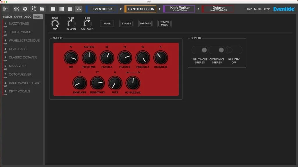
Task: Select preset 5 CLASSIC OCTAVER
Action: [x=22, y=58]
